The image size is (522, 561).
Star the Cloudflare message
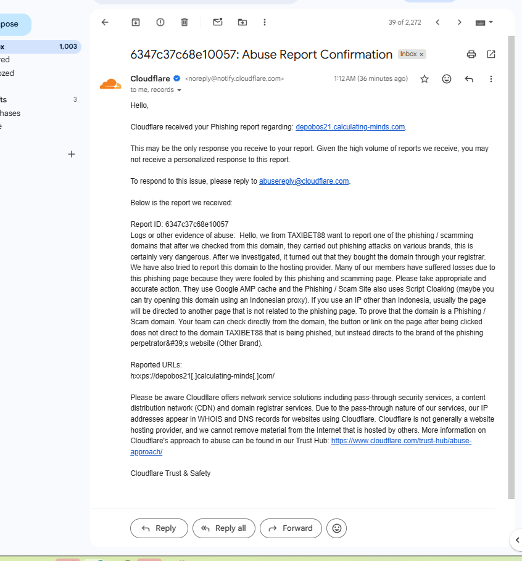(425, 79)
